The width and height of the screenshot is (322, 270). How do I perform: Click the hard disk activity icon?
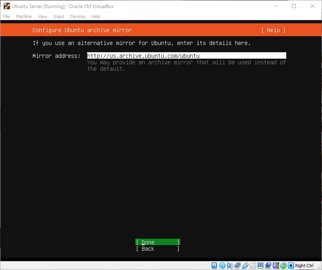214,266
